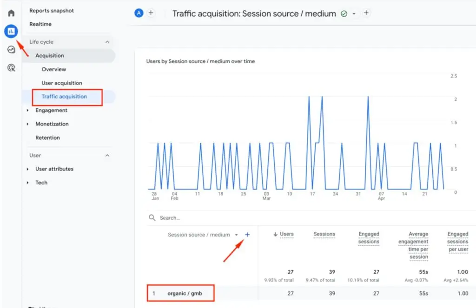Click the green check status icon
Viewport: 476px width, 308px height.
(x=344, y=14)
